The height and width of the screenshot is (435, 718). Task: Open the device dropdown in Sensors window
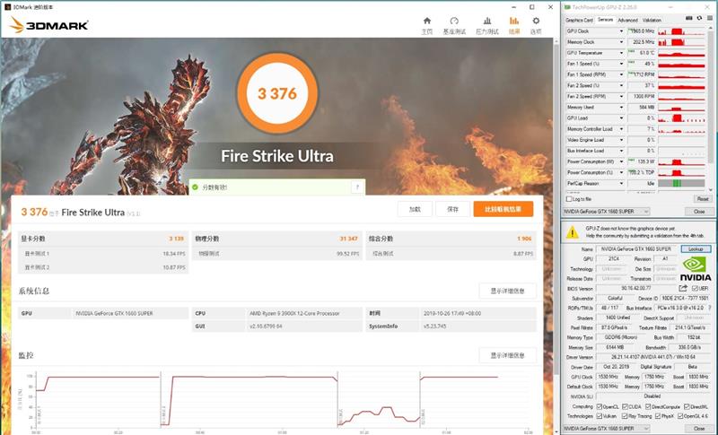coord(607,212)
